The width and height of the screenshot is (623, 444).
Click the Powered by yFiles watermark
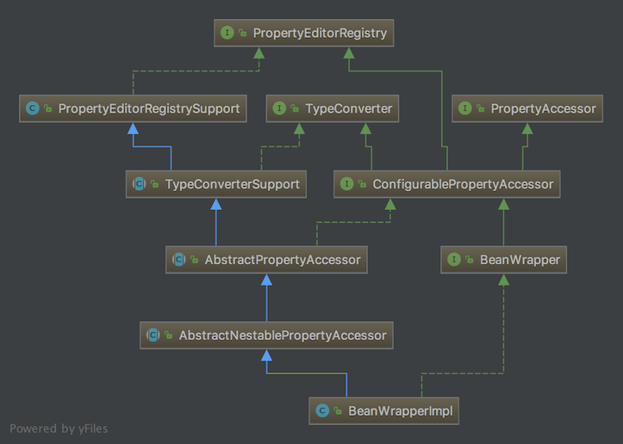(59, 428)
